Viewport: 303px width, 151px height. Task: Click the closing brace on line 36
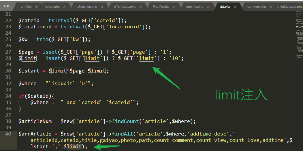point(20,109)
